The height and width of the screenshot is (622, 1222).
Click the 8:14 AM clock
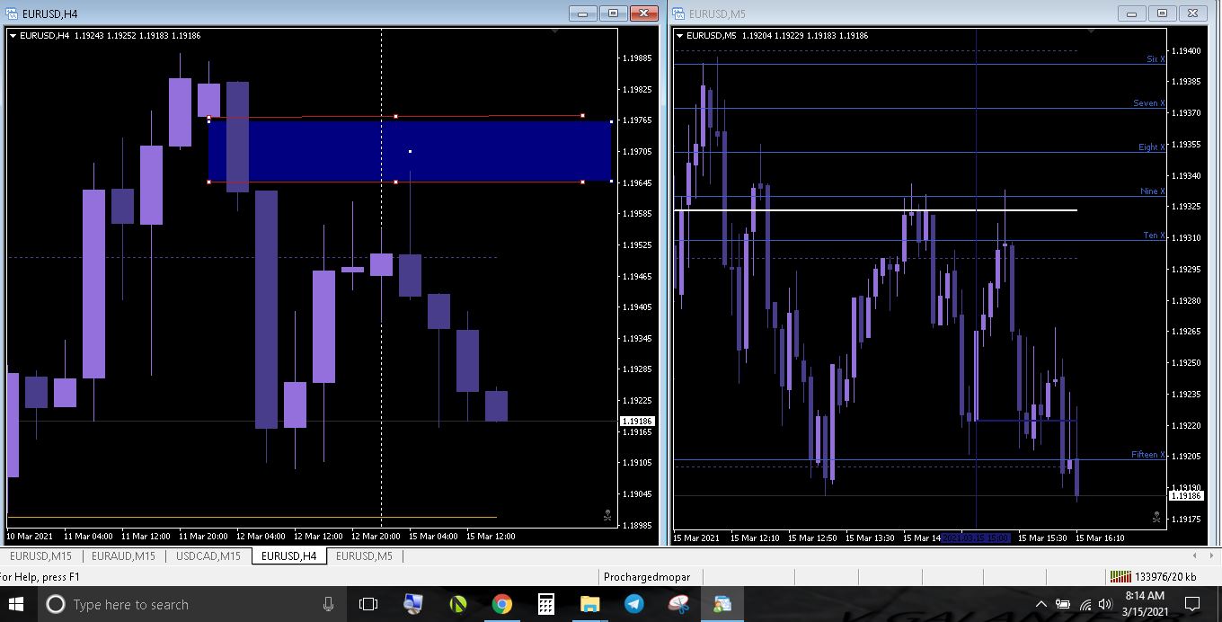[1144, 595]
